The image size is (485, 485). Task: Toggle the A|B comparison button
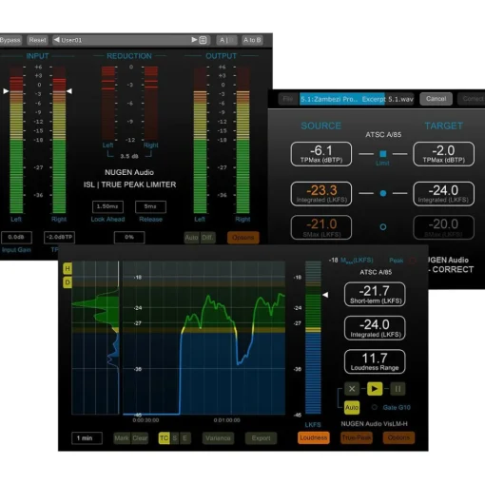pos(226,40)
